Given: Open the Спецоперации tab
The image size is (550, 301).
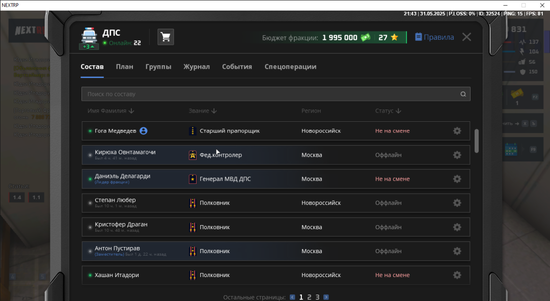Looking at the screenshot, I should tap(290, 67).
